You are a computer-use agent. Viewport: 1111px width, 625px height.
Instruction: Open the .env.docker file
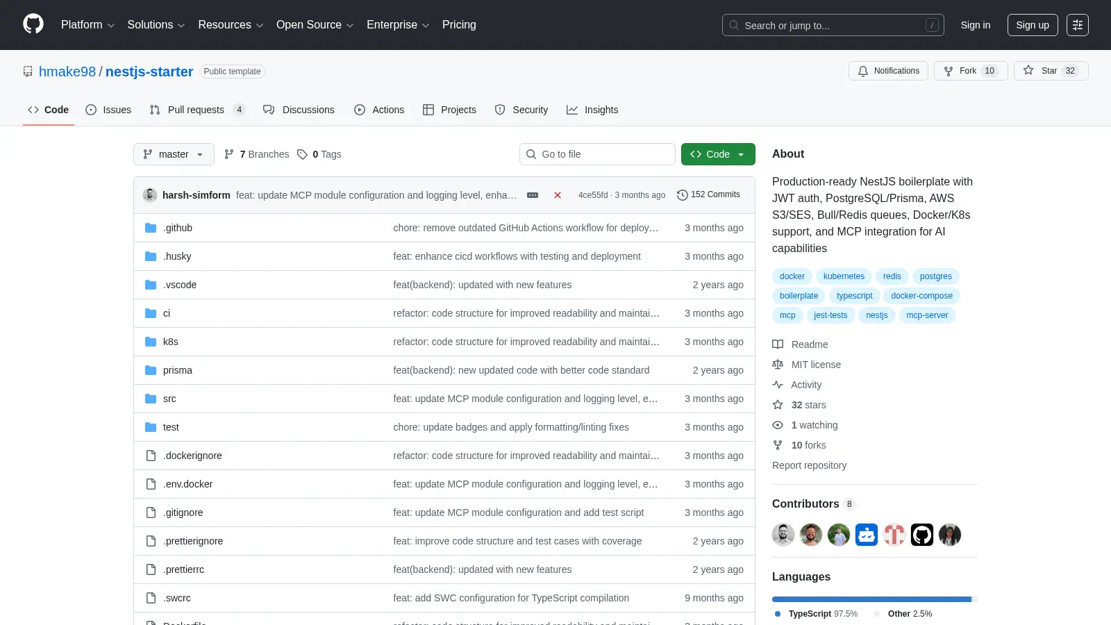[187, 484]
